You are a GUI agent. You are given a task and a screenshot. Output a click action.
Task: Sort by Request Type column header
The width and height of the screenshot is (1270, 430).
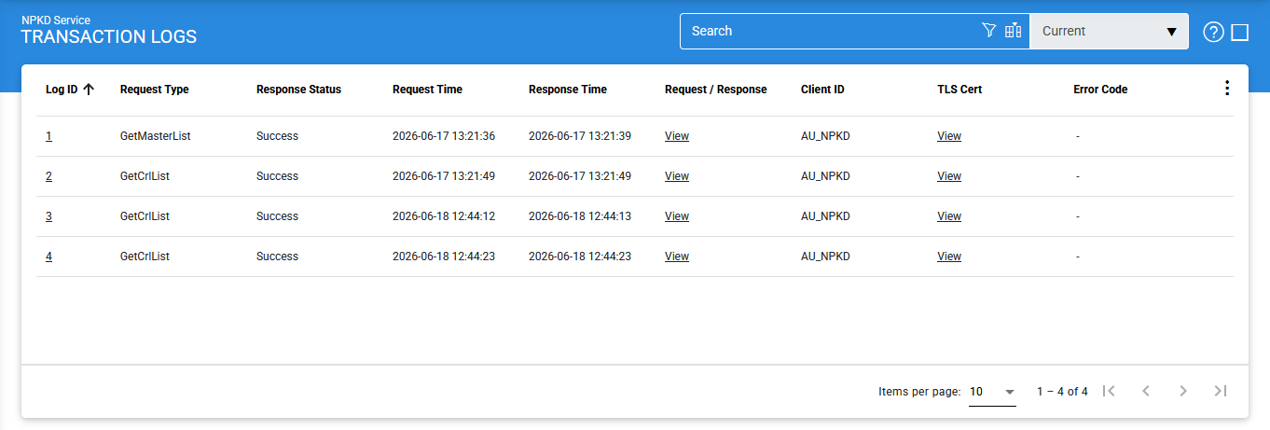click(x=155, y=90)
